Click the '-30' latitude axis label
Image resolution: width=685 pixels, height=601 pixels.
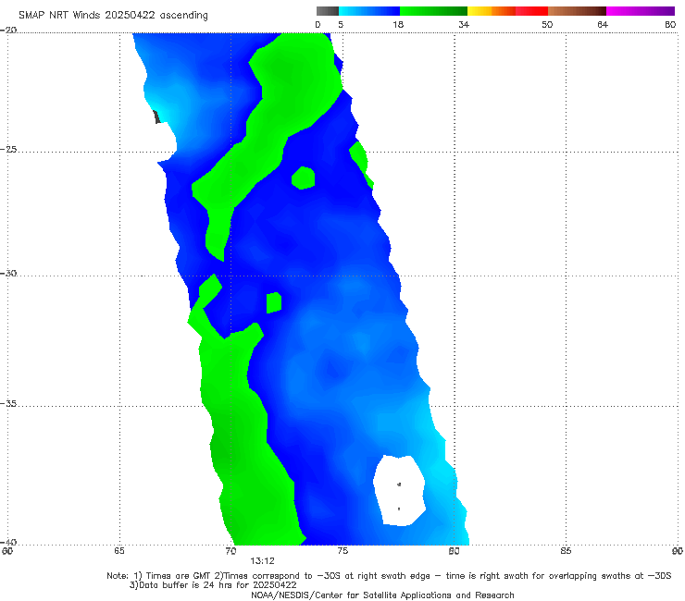click(8, 273)
